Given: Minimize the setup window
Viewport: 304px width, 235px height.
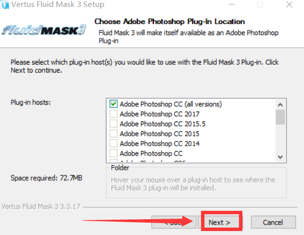Looking at the screenshot, I should (232, 4).
